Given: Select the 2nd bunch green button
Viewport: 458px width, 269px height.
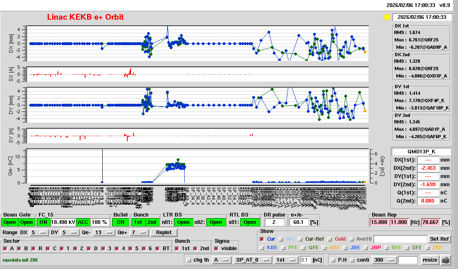Looking at the screenshot, I should [x=152, y=222].
